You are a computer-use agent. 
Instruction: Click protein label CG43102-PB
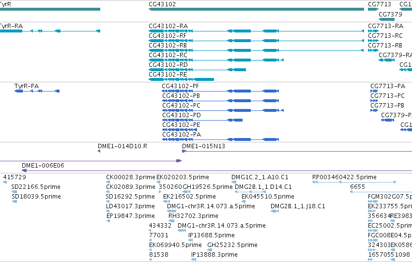(181, 96)
